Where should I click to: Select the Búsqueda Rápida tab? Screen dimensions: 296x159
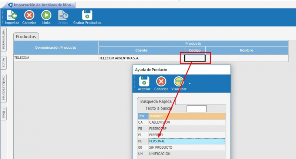[x=156, y=101]
